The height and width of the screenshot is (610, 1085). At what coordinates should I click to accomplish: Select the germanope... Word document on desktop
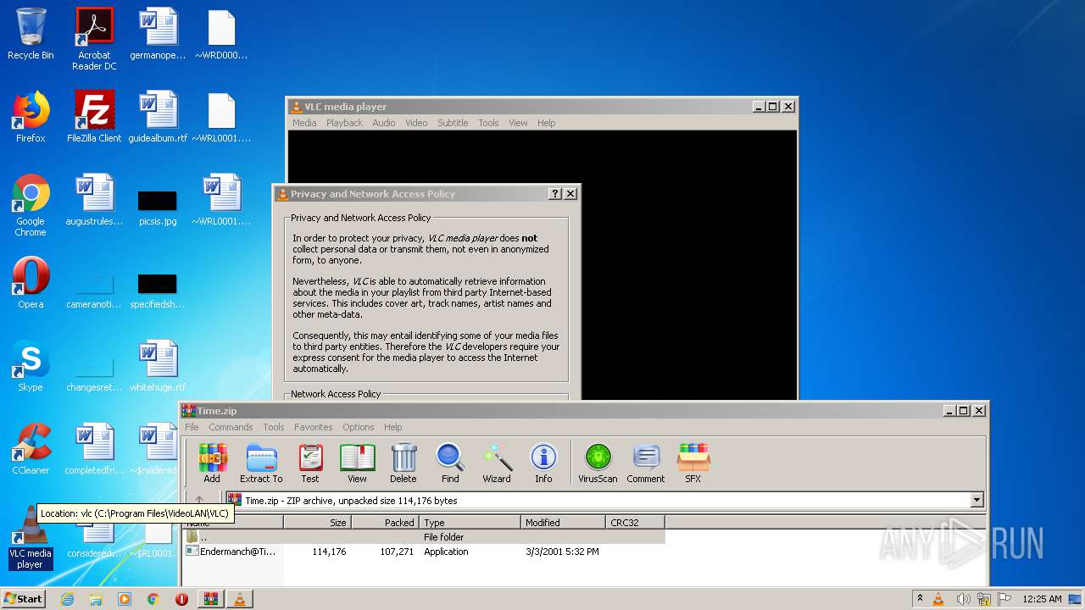point(158,34)
